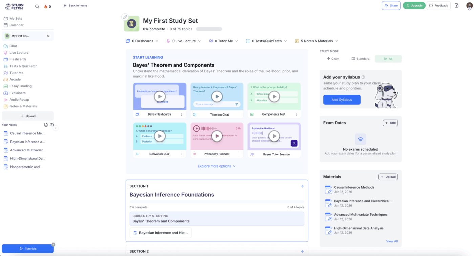Click the new folder icon in Your Notes
This screenshot has height=256, width=474.
(52, 125)
